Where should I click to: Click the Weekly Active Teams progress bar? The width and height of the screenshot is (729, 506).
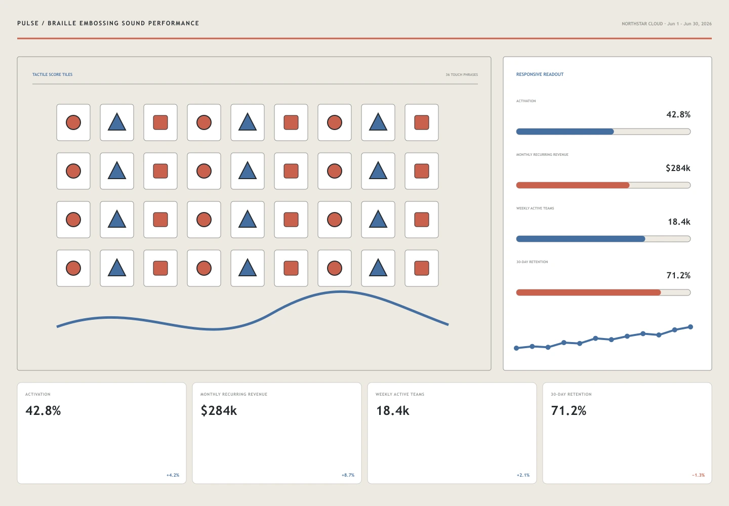pos(603,239)
